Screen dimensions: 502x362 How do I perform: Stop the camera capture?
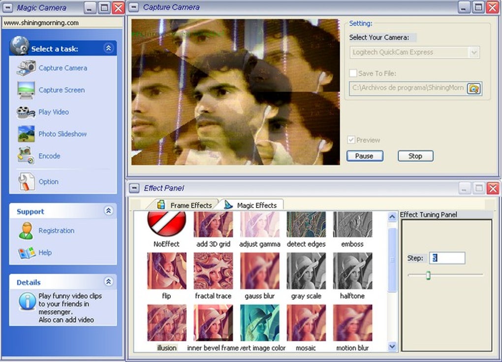(415, 156)
